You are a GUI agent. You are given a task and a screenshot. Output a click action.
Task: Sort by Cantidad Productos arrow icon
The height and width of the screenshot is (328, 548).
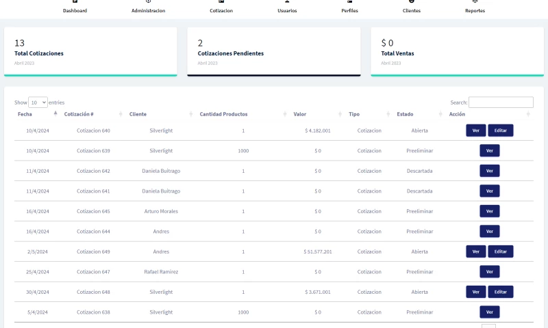[285, 114]
